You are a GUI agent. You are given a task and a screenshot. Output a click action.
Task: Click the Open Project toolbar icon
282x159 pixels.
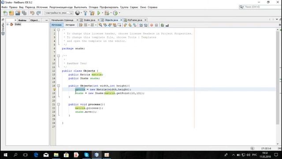click(x=18, y=13)
